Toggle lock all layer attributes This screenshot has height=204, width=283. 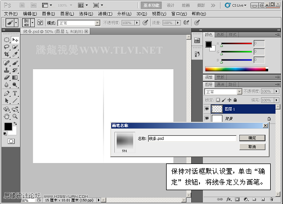click(235, 100)
